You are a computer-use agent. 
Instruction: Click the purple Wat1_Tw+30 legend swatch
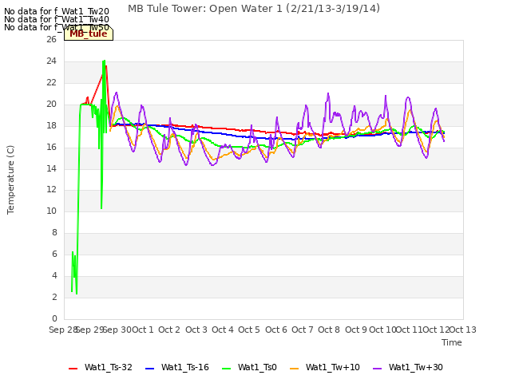click(377, 369)
